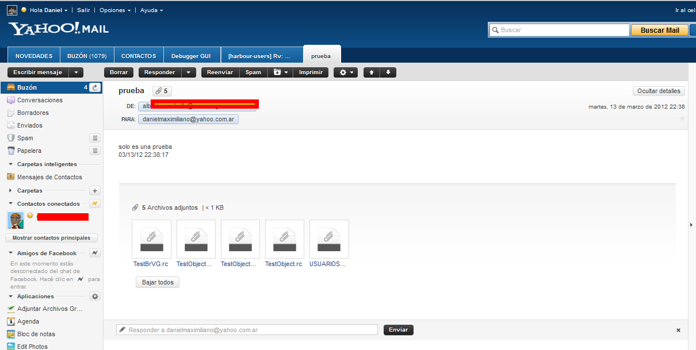Go to previous message with up arrow
This screenshot has width=696, height=350.
(x=372, y=72)
